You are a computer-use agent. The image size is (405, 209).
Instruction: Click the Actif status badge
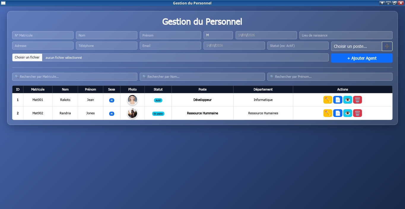[x=158, y=100]
